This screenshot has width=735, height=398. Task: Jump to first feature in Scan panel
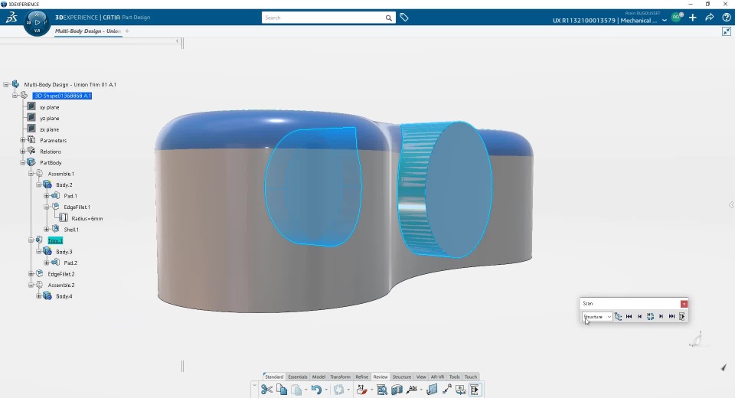click(x=629, y=316)
